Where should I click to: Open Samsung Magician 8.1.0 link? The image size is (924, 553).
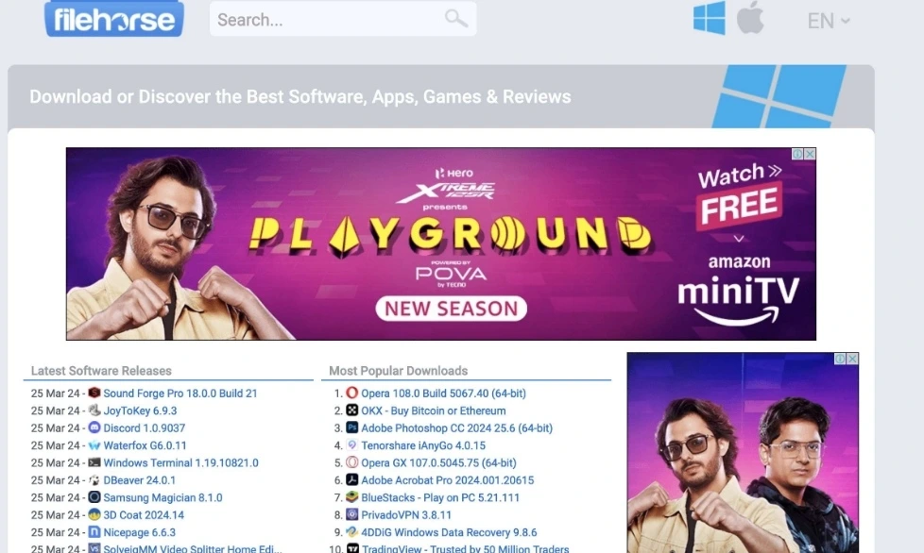(163, 497)
